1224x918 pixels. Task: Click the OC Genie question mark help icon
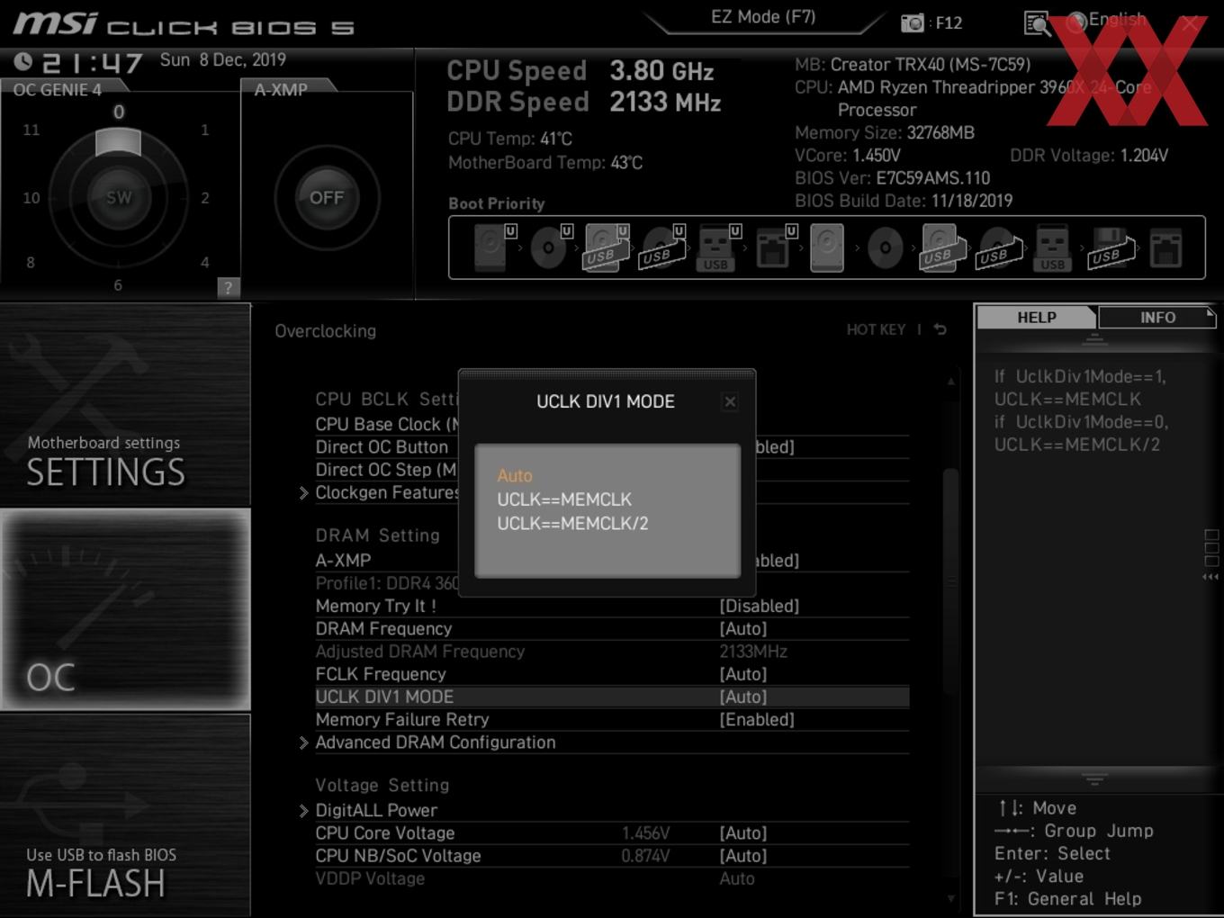pos(228,288)
